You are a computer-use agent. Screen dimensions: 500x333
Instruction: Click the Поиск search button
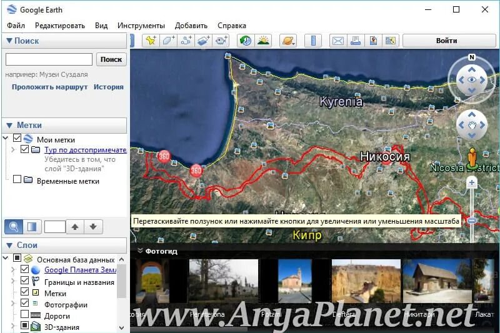[111, 59]
